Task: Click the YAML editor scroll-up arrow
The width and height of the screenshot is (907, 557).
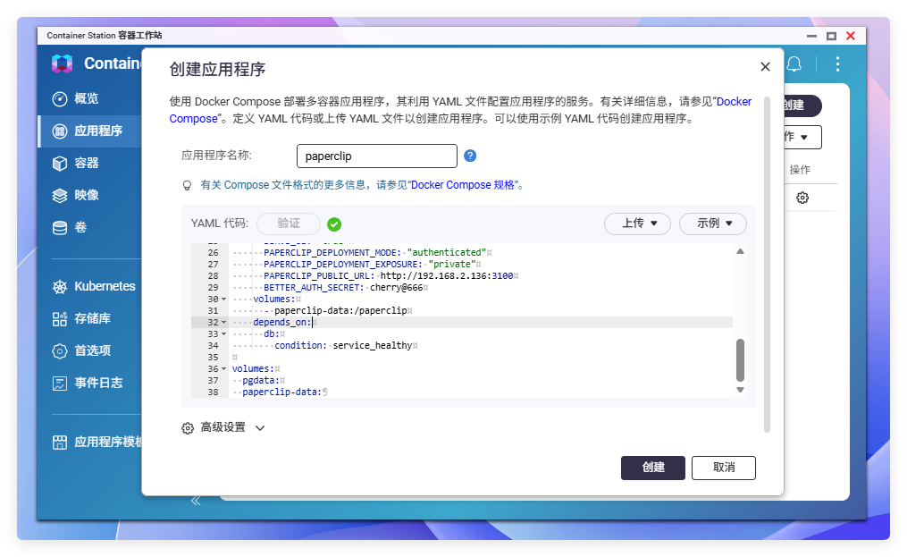Action: point(740,251)
